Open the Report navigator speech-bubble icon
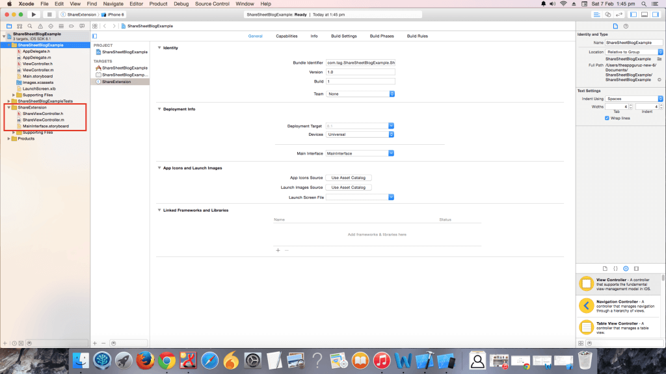The image size is (666, 374). [82, 26]
